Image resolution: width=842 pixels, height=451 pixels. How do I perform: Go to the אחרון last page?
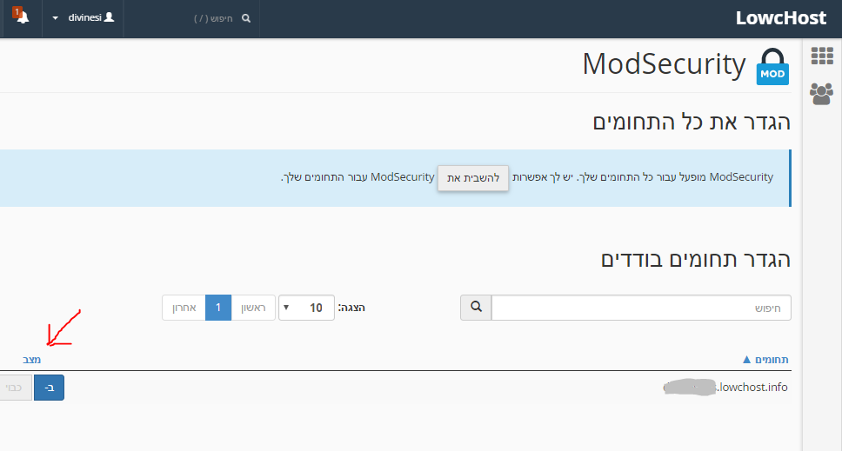pos(184,308)
